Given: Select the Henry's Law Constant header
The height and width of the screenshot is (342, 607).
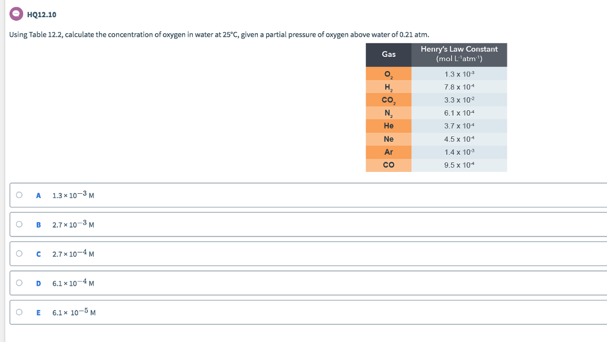Looking at the screenshot, I should click(x=459, y=55).
